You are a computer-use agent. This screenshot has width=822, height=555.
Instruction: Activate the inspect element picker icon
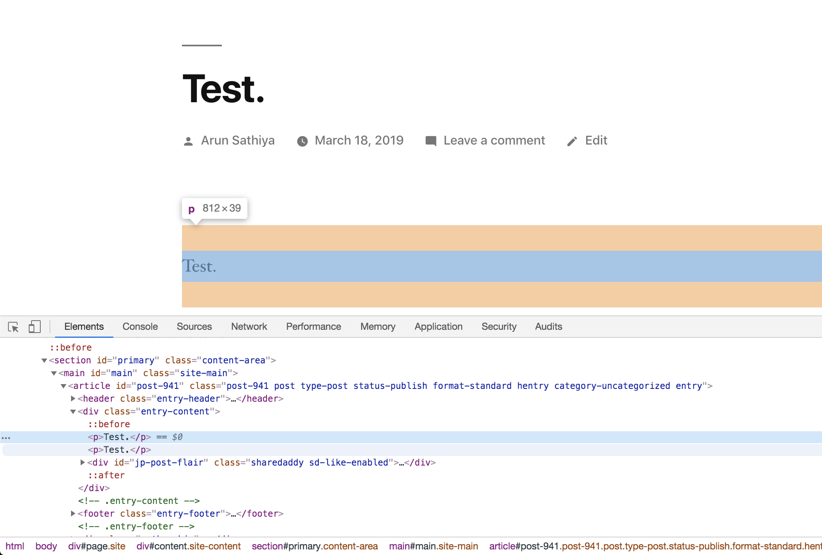coord(13,327)
